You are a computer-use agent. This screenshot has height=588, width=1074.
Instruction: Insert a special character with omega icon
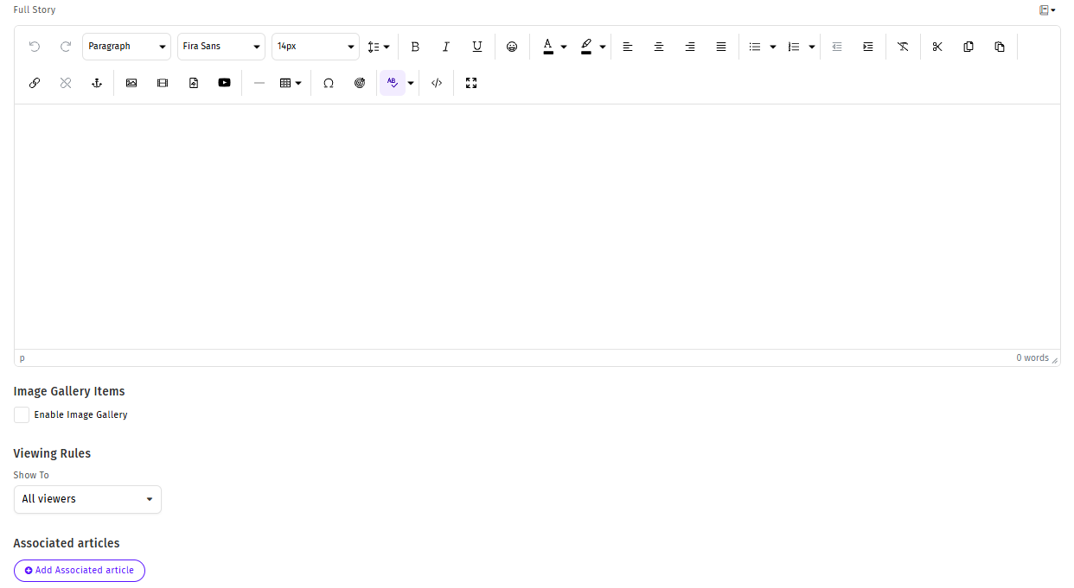329,83
